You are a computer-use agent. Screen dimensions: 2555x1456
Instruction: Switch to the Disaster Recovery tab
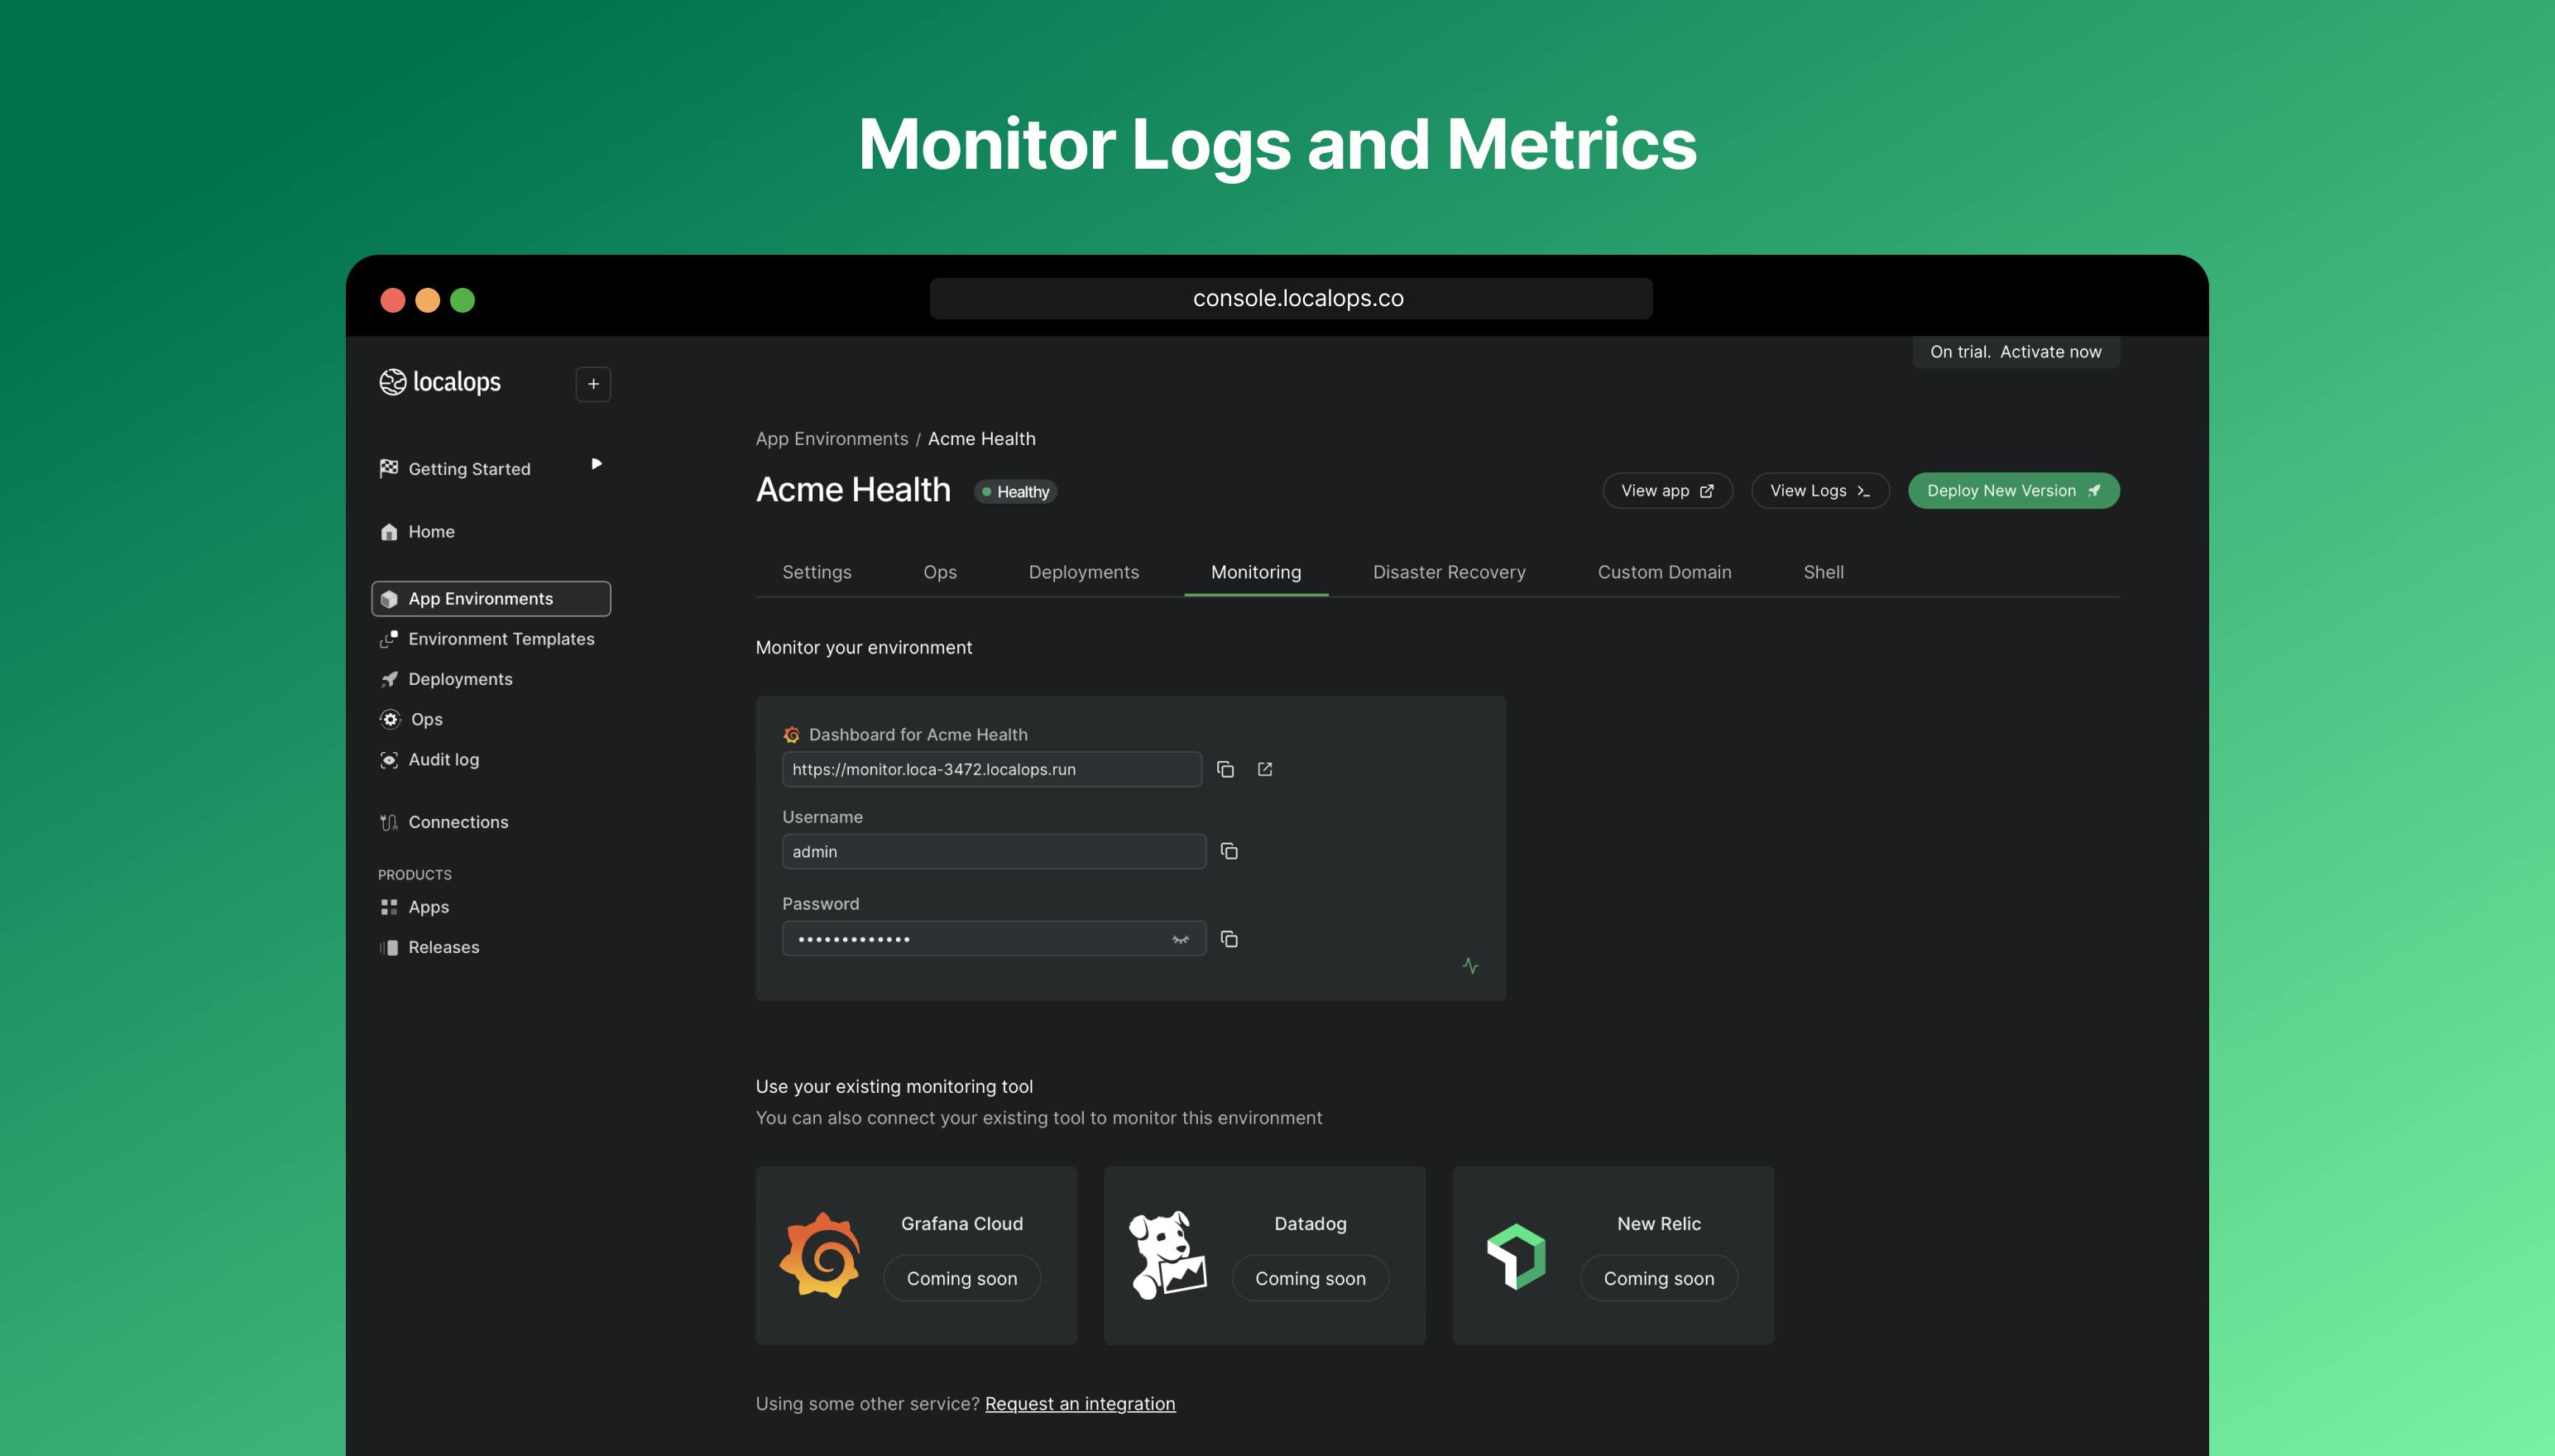pos(1449,572)
